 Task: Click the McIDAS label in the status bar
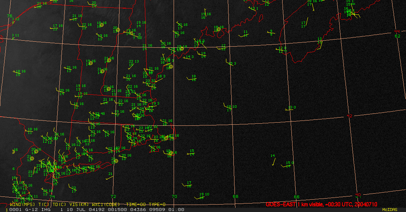(x=390, y=210)
